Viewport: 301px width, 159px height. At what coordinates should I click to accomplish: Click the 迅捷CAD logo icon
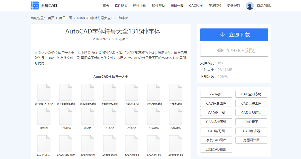tap(35, 5)
